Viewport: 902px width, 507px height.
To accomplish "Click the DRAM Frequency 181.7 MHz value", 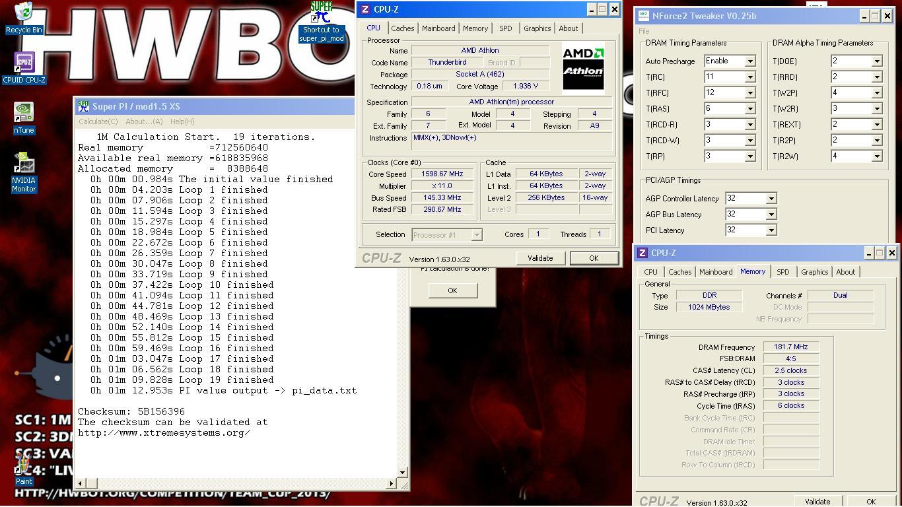I will click(x=791, y=347).
